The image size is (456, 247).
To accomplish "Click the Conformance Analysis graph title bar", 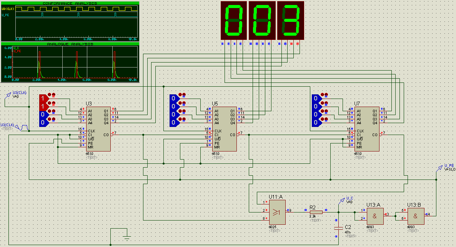I will (x=70, y=3).
